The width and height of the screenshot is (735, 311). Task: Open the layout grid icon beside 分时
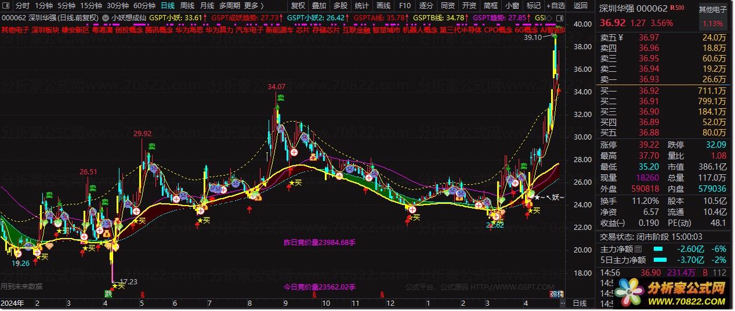tap(6, 6)
